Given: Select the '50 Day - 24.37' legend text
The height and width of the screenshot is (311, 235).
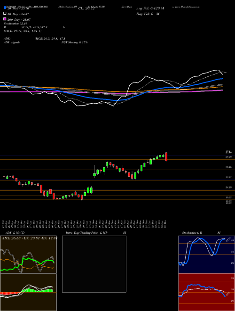Looking at the screenshot, I should [18, 14].
